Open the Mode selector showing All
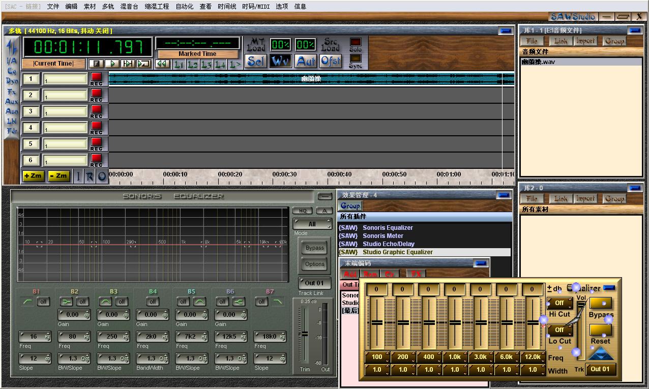Screen dimensions: 649x389 click(312, 224)
